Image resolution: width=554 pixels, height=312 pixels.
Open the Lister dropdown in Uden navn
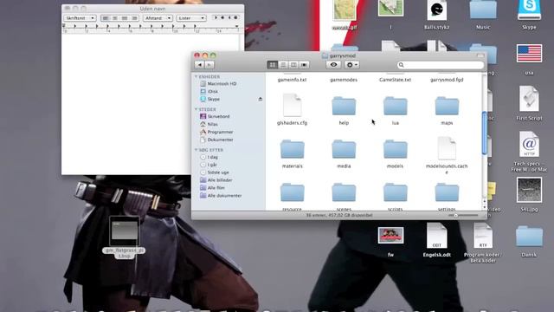click(x=191, y=18)
